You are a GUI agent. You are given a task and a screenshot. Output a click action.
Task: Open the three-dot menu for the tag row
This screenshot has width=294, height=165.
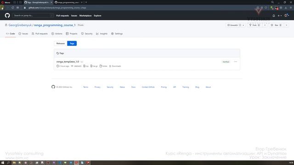236,62
